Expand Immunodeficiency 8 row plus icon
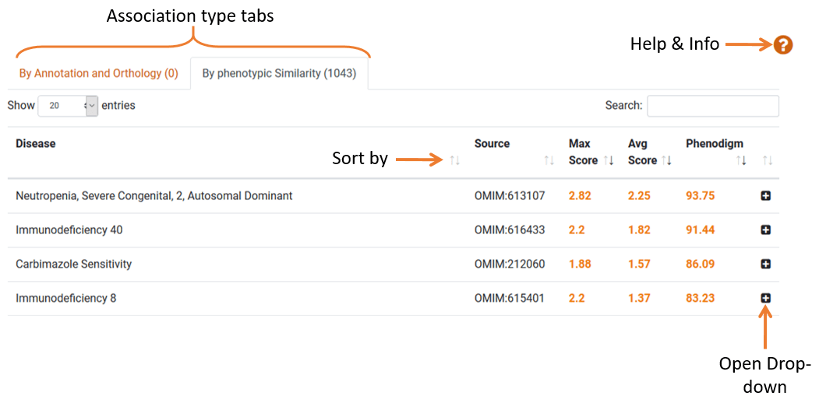Screen dimensions: 819x403 766,298
